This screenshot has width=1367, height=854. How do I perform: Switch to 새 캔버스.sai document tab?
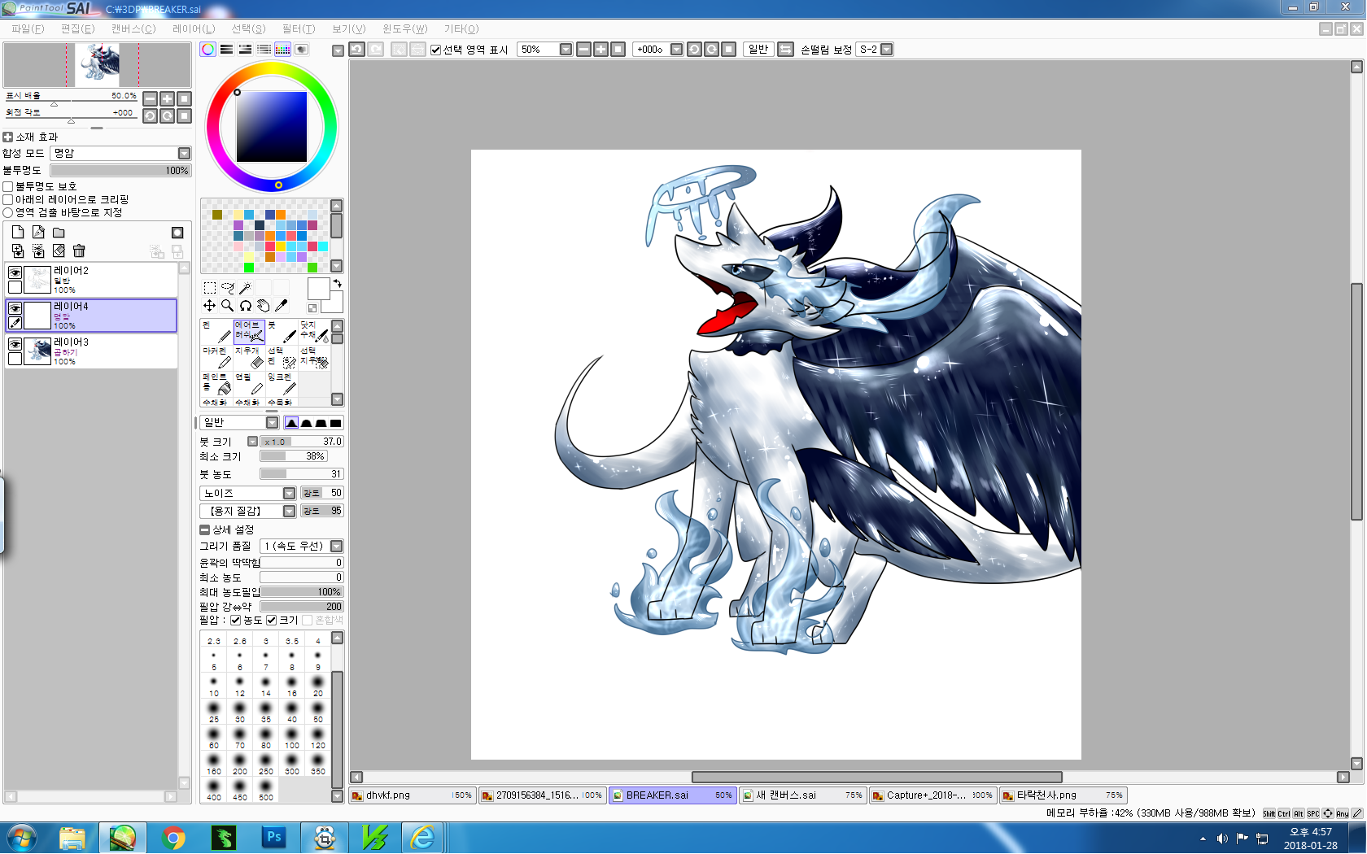point(803,795)
